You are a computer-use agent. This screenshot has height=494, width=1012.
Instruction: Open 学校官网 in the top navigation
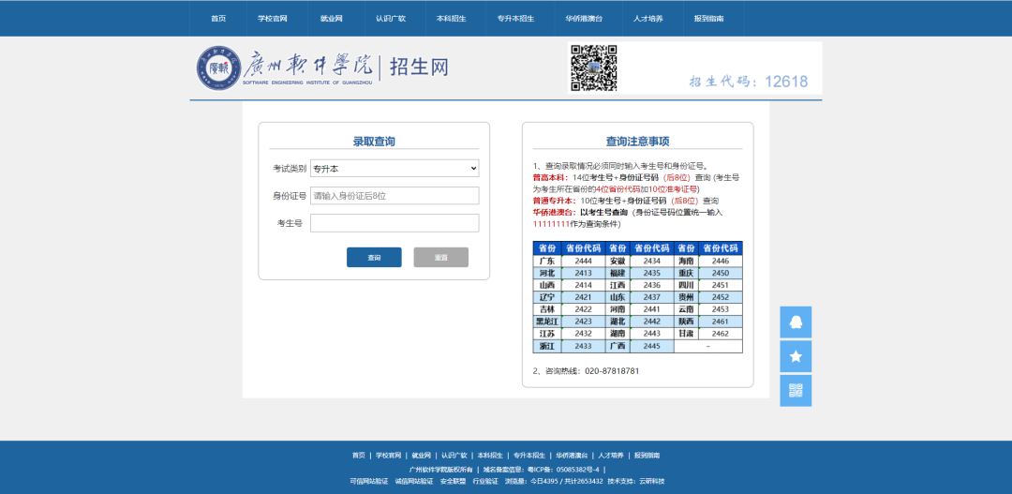coord(273,19)
